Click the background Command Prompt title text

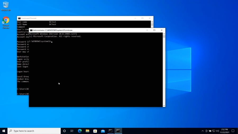click(x=29, y=18)
